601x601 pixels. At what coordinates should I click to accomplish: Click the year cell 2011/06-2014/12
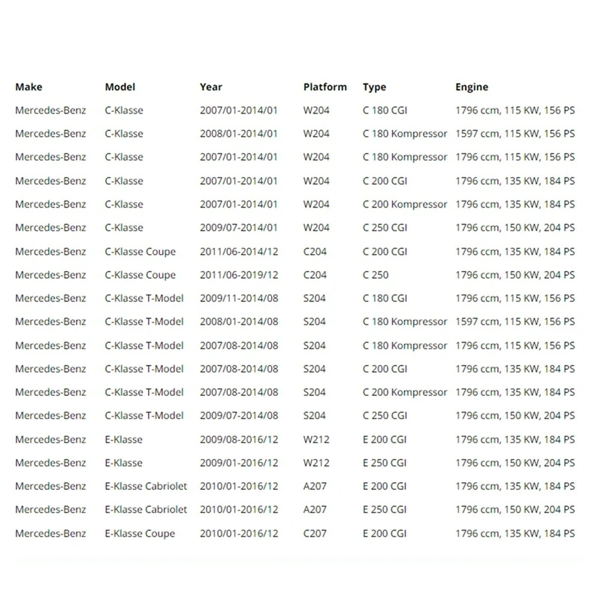pos(239,252)
